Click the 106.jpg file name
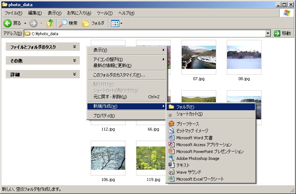 [108, 179]
